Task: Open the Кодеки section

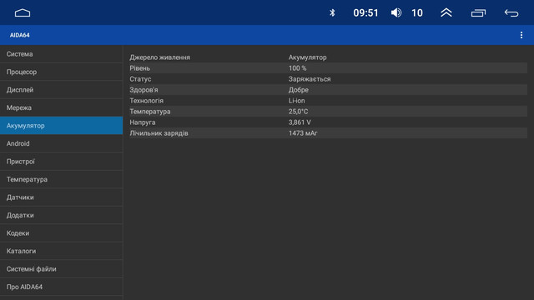Action: [61, 233]
